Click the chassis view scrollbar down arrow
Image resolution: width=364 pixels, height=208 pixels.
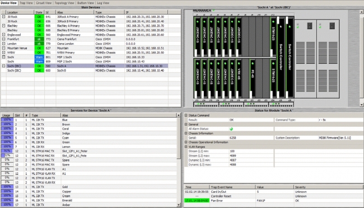[x=362, y=105]
